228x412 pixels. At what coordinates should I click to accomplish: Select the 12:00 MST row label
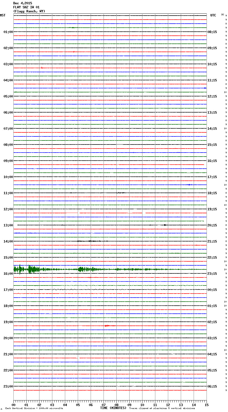[8, 209]
